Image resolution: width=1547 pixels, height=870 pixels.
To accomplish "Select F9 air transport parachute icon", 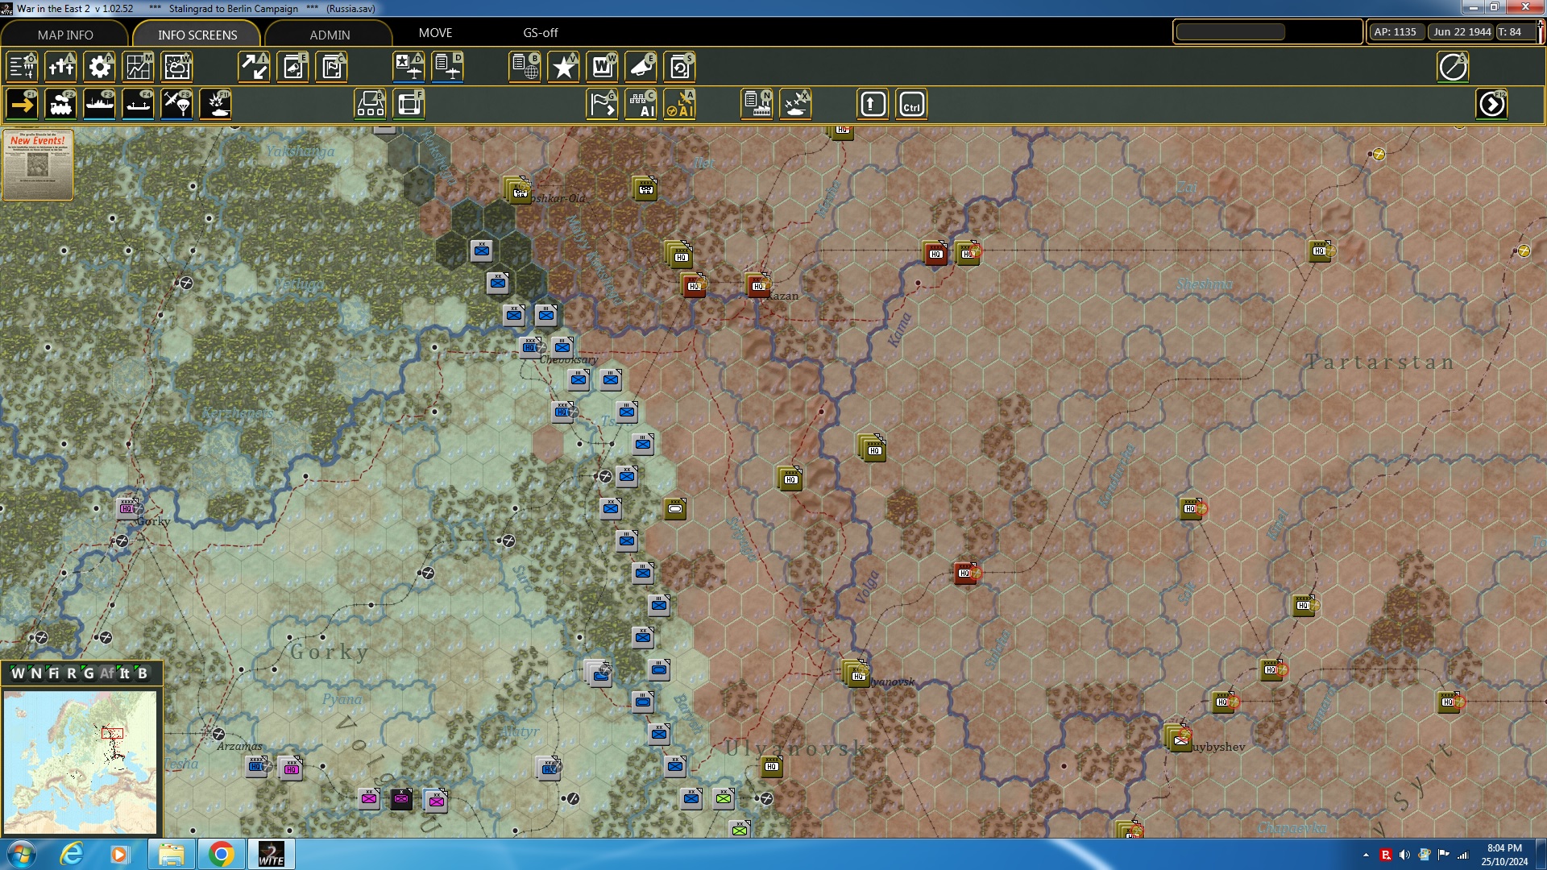I will 177,104.
